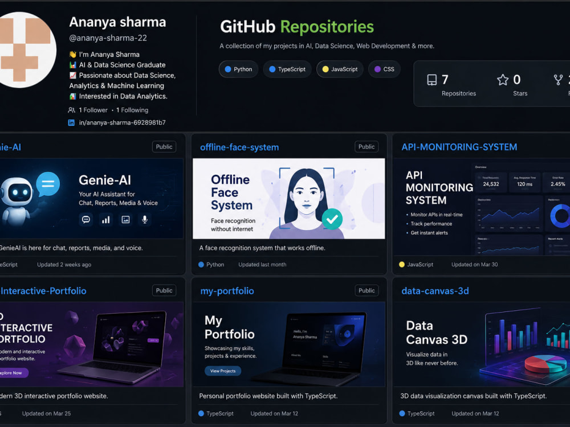Click the robot speech bubble icon

tap(48, 184)
